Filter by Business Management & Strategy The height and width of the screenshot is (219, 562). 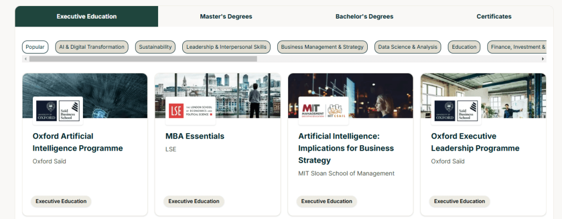coord(322,47)
